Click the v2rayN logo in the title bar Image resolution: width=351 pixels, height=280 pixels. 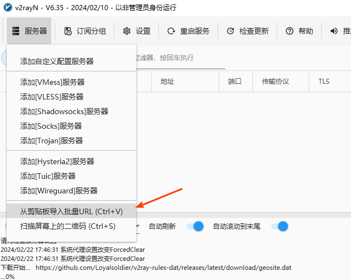click(8, 8)
